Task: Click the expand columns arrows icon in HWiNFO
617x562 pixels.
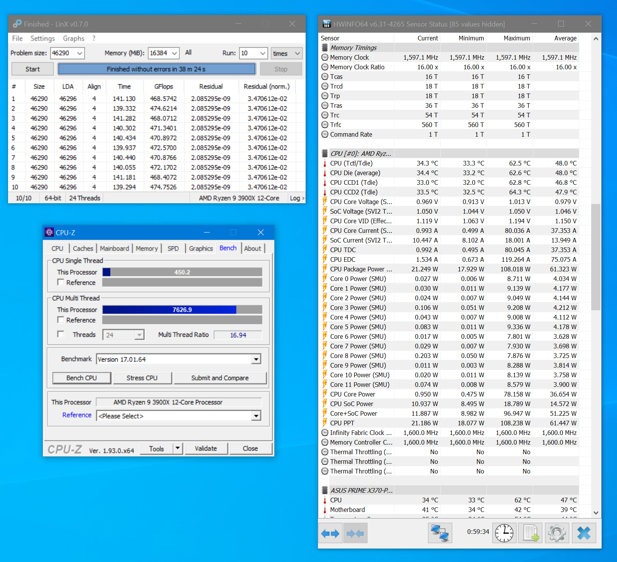Action: coord(330,533)
